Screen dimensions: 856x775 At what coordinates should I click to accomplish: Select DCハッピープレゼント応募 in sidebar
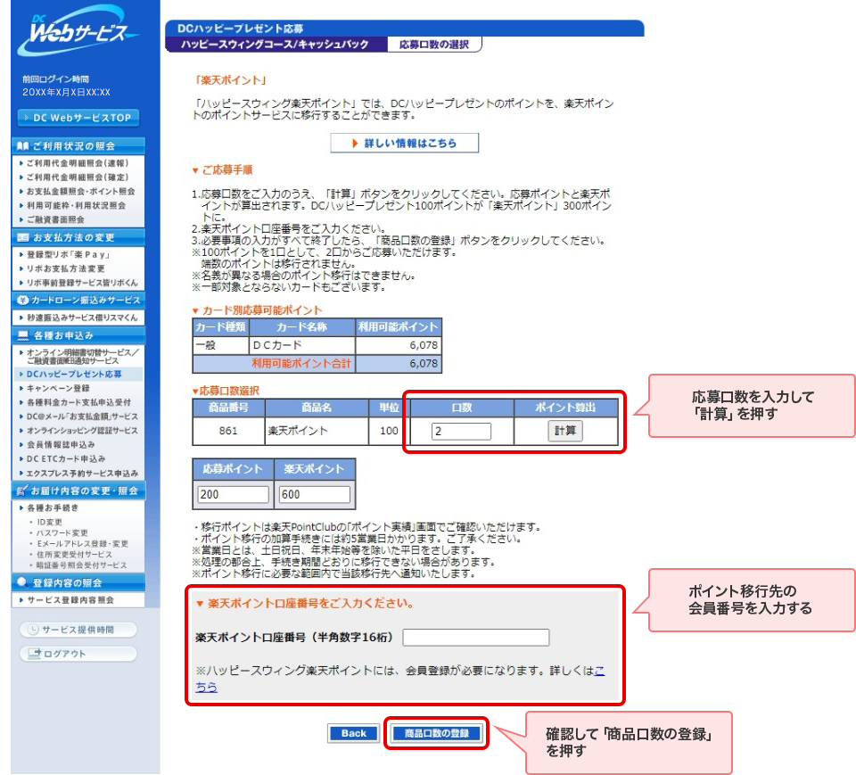tap(73, 375)
